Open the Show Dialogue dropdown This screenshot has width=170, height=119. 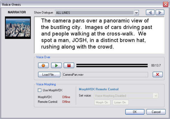[136, 13]
